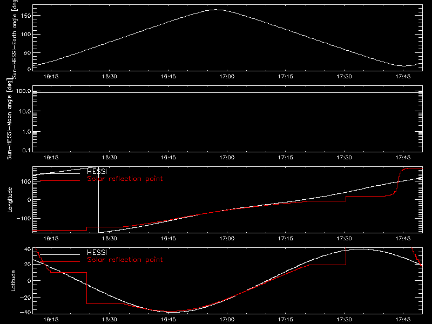
Task: Click 17:15 time label under Latitude plot
Action: [286, 320]
